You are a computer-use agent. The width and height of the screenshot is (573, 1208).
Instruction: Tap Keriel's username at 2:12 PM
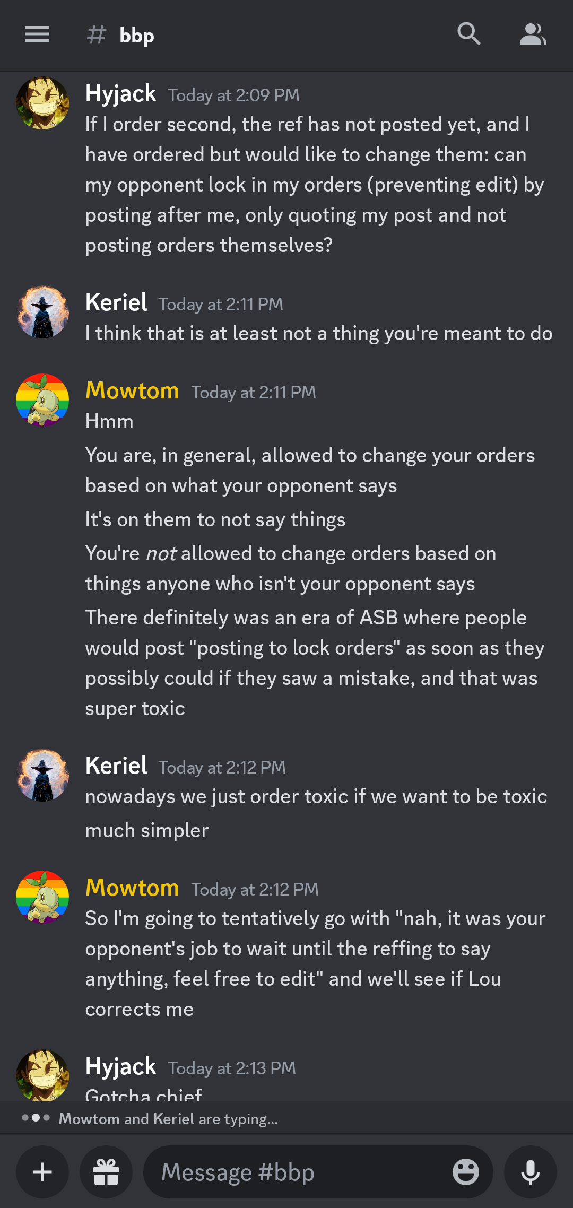pos(116,766)
